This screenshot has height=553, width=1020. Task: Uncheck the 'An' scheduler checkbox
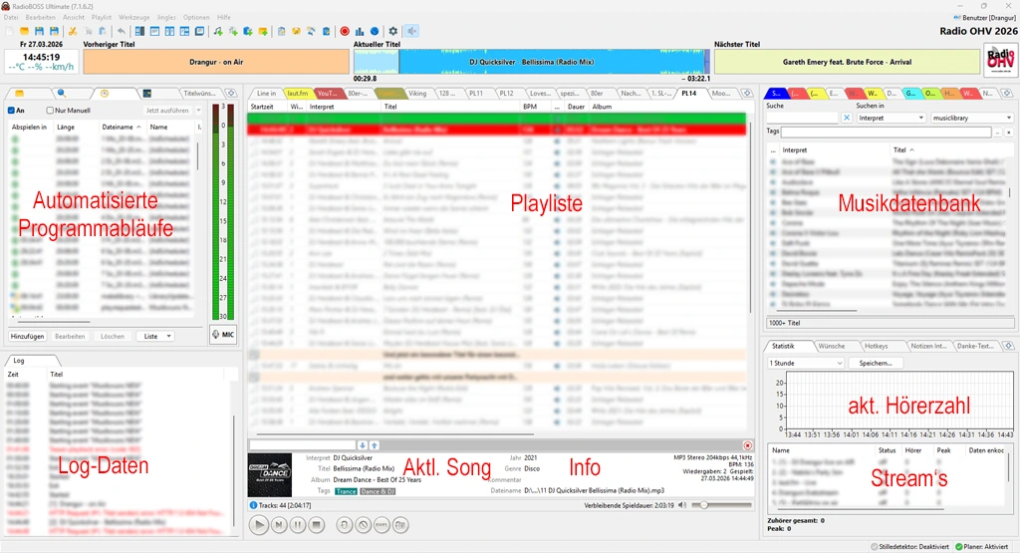click(x=11, y=111)
